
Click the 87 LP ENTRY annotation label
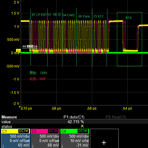coord(41,15)
